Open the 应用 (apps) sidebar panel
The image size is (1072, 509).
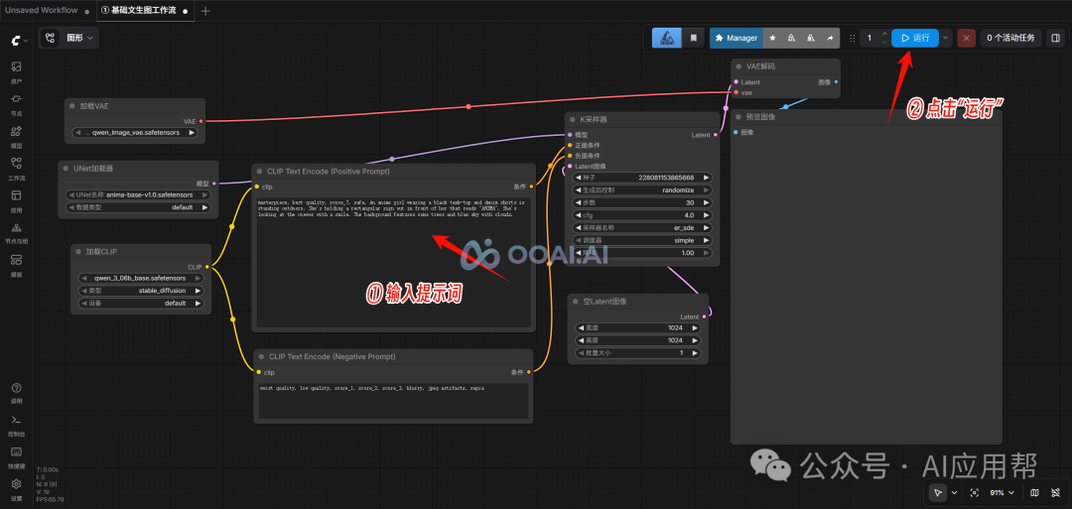(16, 200)
